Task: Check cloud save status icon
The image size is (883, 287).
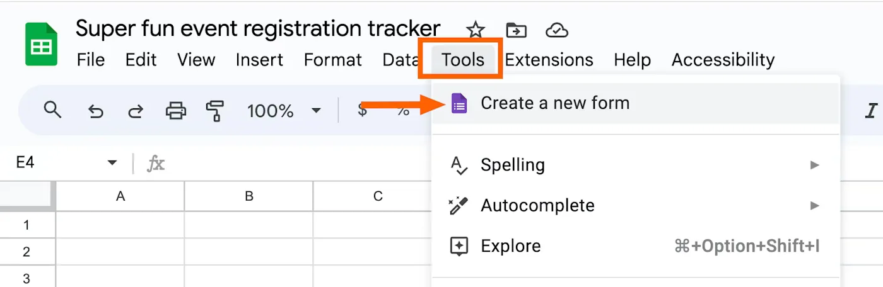Action: [x=556, y=30]
